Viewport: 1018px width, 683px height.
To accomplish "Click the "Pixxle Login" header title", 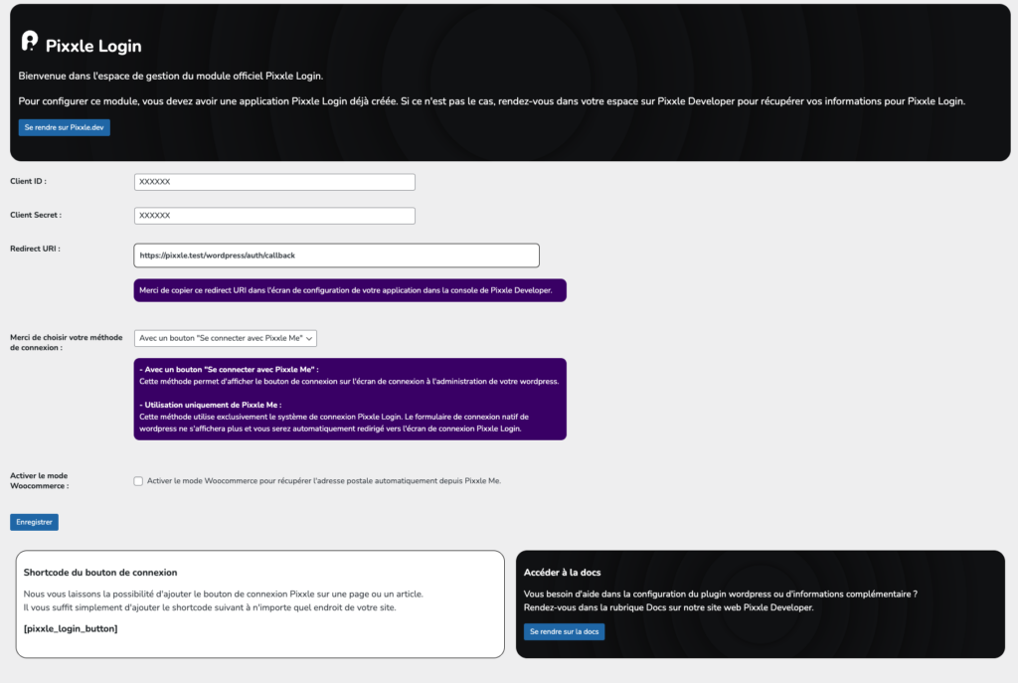I will coord(93,46).
